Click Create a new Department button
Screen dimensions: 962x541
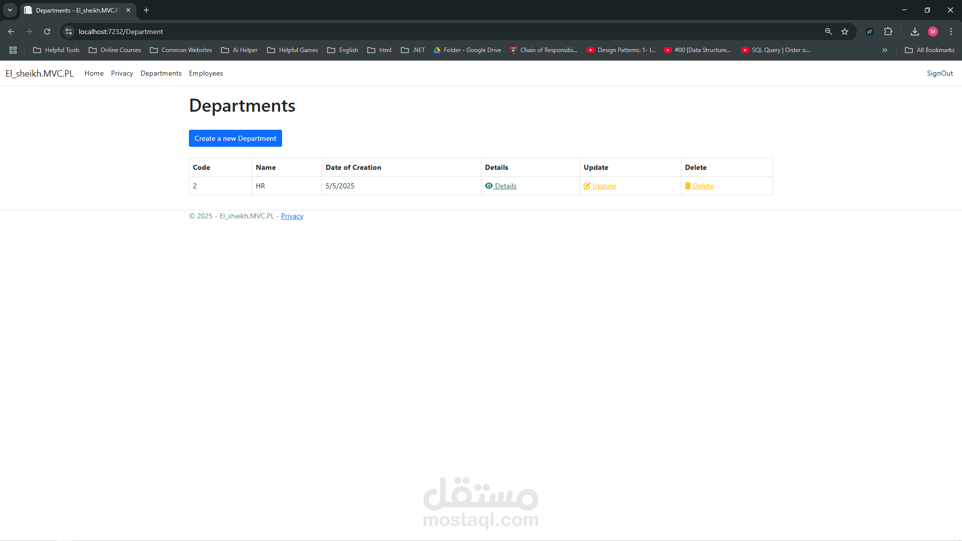[x=235, y=138]
